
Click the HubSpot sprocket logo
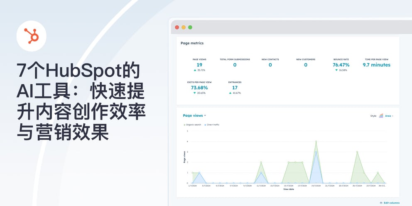click(x=31, y=35)
